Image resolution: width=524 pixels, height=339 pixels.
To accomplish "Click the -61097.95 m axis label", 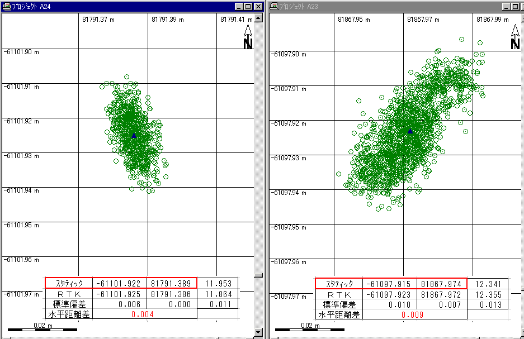I will (289, 227).
